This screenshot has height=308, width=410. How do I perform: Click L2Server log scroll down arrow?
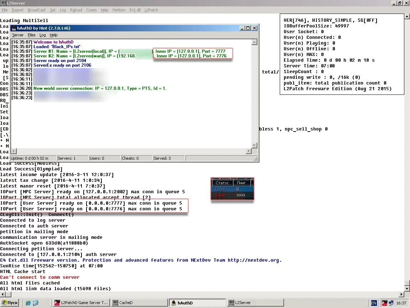tap(407, 289)
